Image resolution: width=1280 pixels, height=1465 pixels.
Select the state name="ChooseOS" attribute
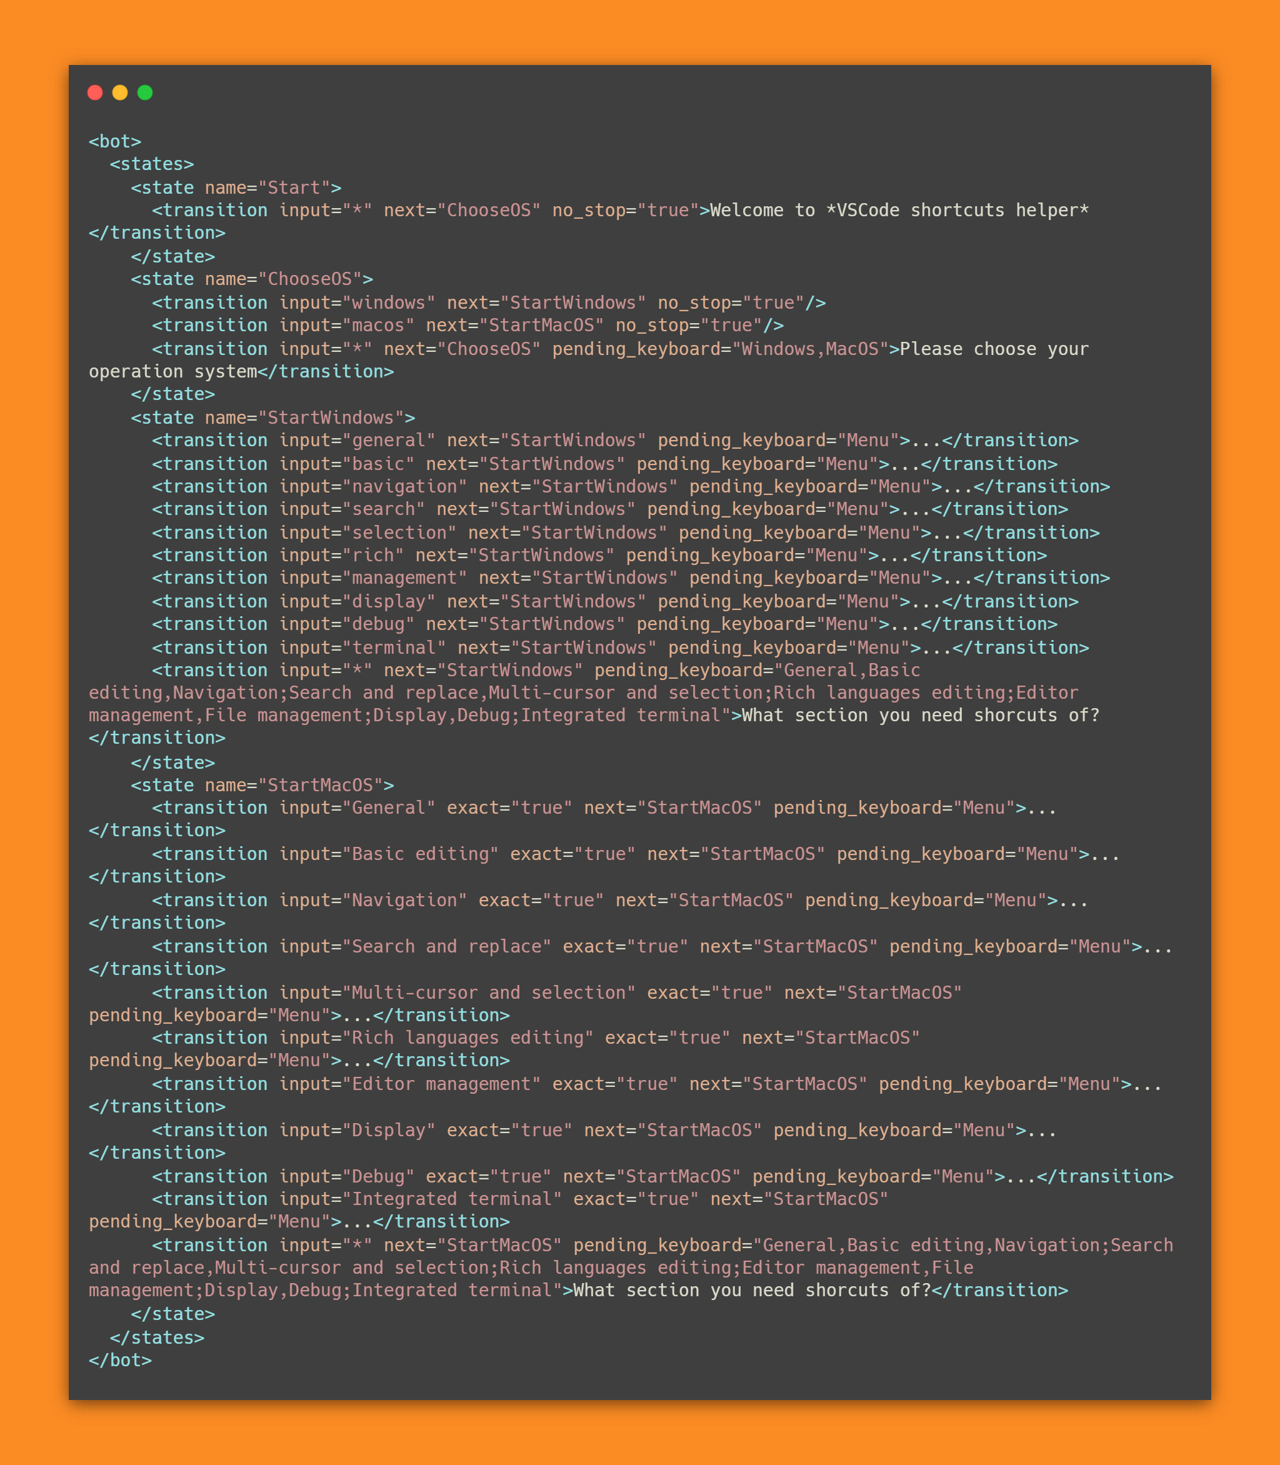pyautogui.click(x=284, y=279)
